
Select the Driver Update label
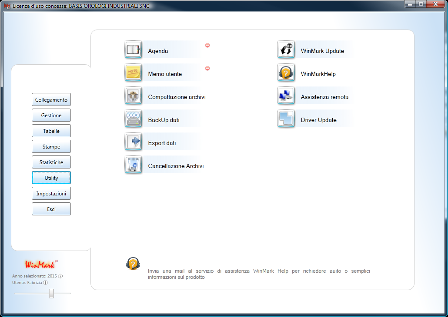tap(318, 120)
